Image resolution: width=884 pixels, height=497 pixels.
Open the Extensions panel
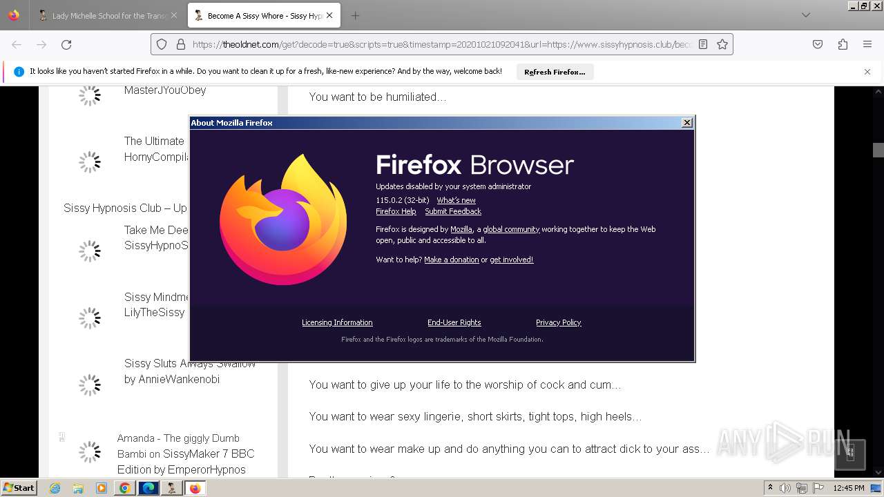click(843, 44)
